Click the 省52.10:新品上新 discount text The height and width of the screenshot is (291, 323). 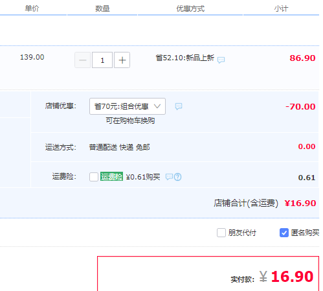pos(185,58)
